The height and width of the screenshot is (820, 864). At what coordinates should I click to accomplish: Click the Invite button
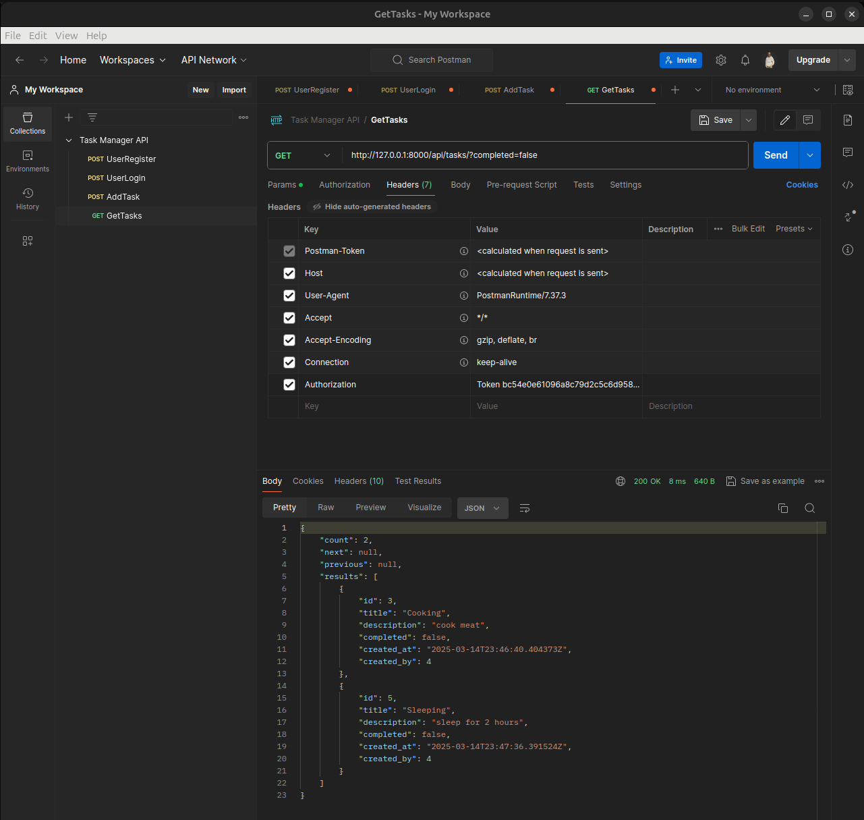[681, 60]
